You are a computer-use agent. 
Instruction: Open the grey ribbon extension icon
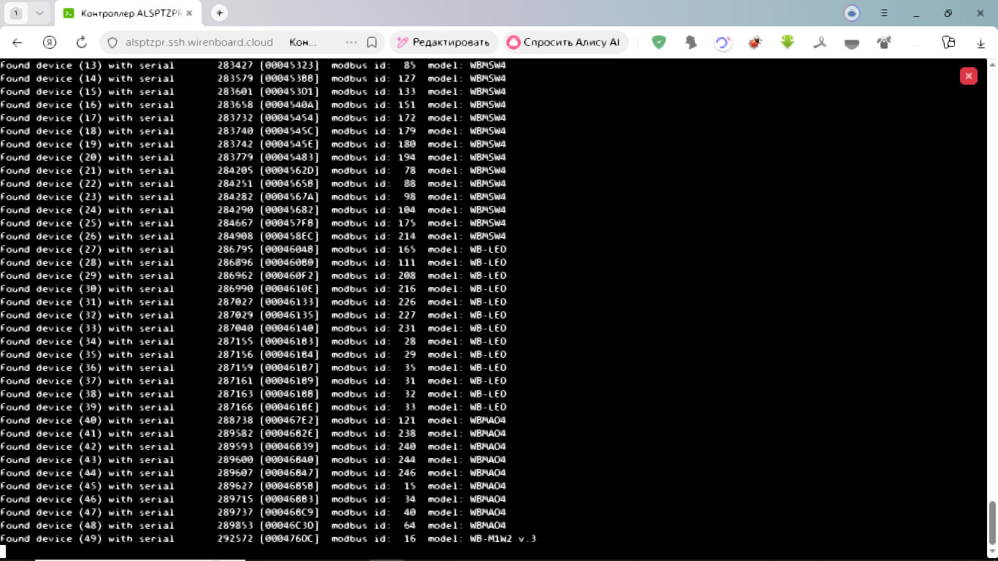pos(820,42)
